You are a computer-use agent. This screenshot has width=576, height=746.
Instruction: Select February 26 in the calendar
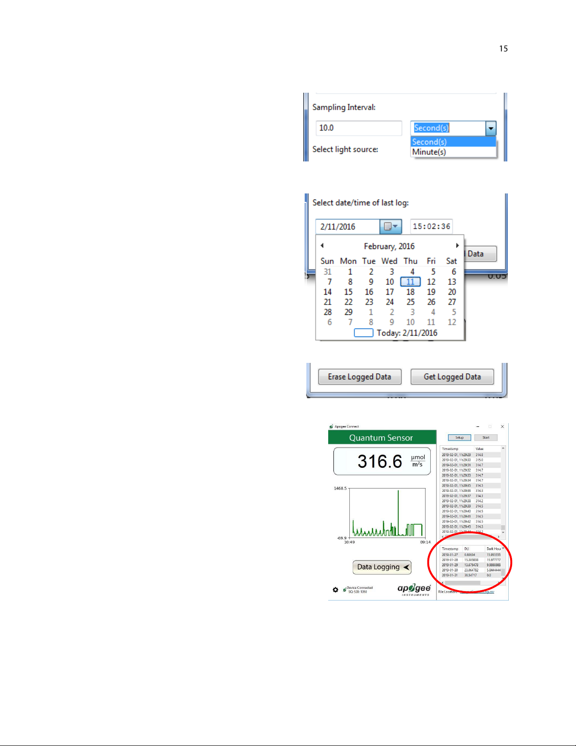pyautogui.click(x=431, y=302)
